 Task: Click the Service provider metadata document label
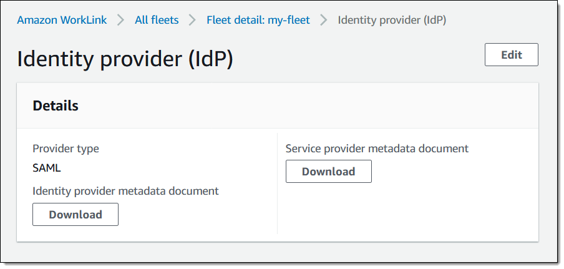[377, 149]
